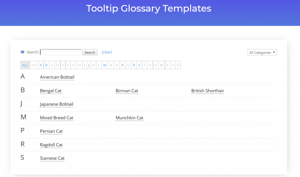
Task: Open the Munchkin Cat glossary entry
Action: 129,118
